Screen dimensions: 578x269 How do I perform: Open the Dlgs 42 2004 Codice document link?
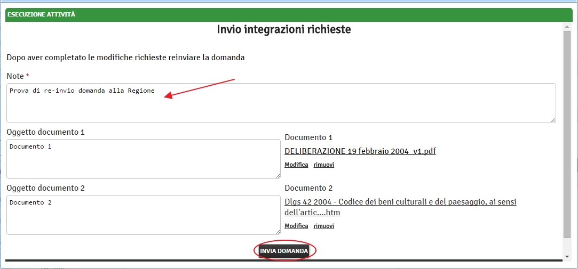click(400, 202)
